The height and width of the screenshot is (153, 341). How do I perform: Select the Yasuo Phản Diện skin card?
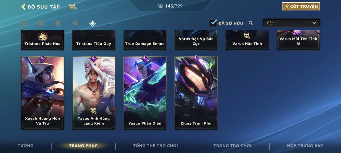click(x=145, y=93)
